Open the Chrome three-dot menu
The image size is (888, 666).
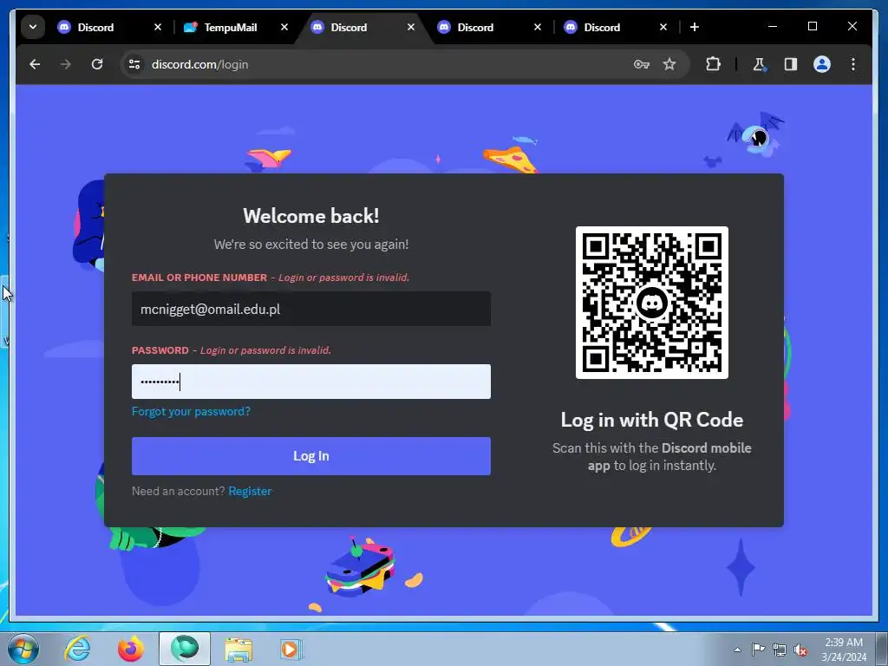click(853, 64)
